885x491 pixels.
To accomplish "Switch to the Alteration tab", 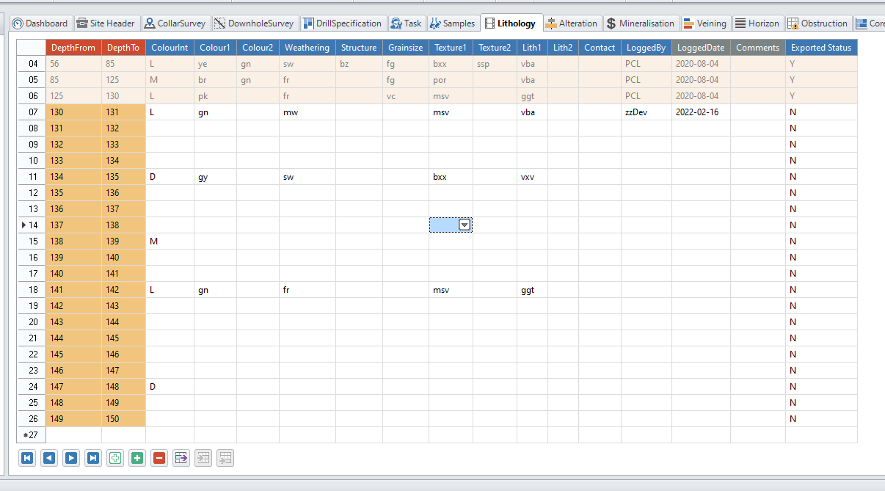I will 572,23.
